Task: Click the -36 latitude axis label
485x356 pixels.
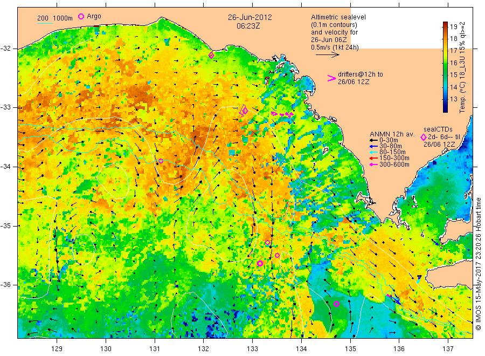Action: pos(6,285)
